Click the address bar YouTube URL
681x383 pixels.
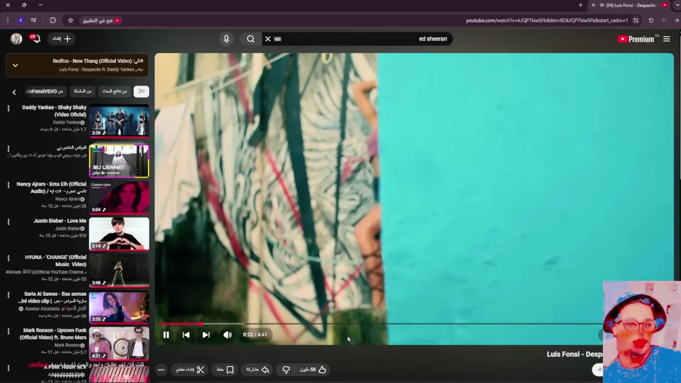pos(547,20)
